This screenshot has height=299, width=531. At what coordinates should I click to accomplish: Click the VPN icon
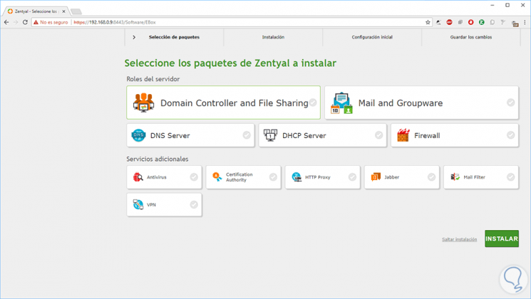pos(138,204)
